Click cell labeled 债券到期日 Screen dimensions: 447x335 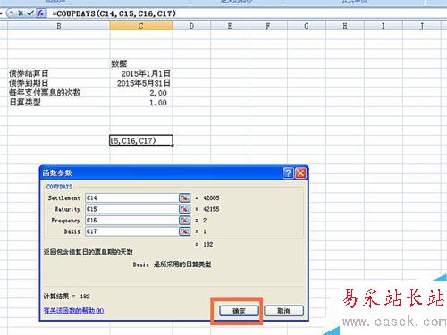[x=59, y=83]
